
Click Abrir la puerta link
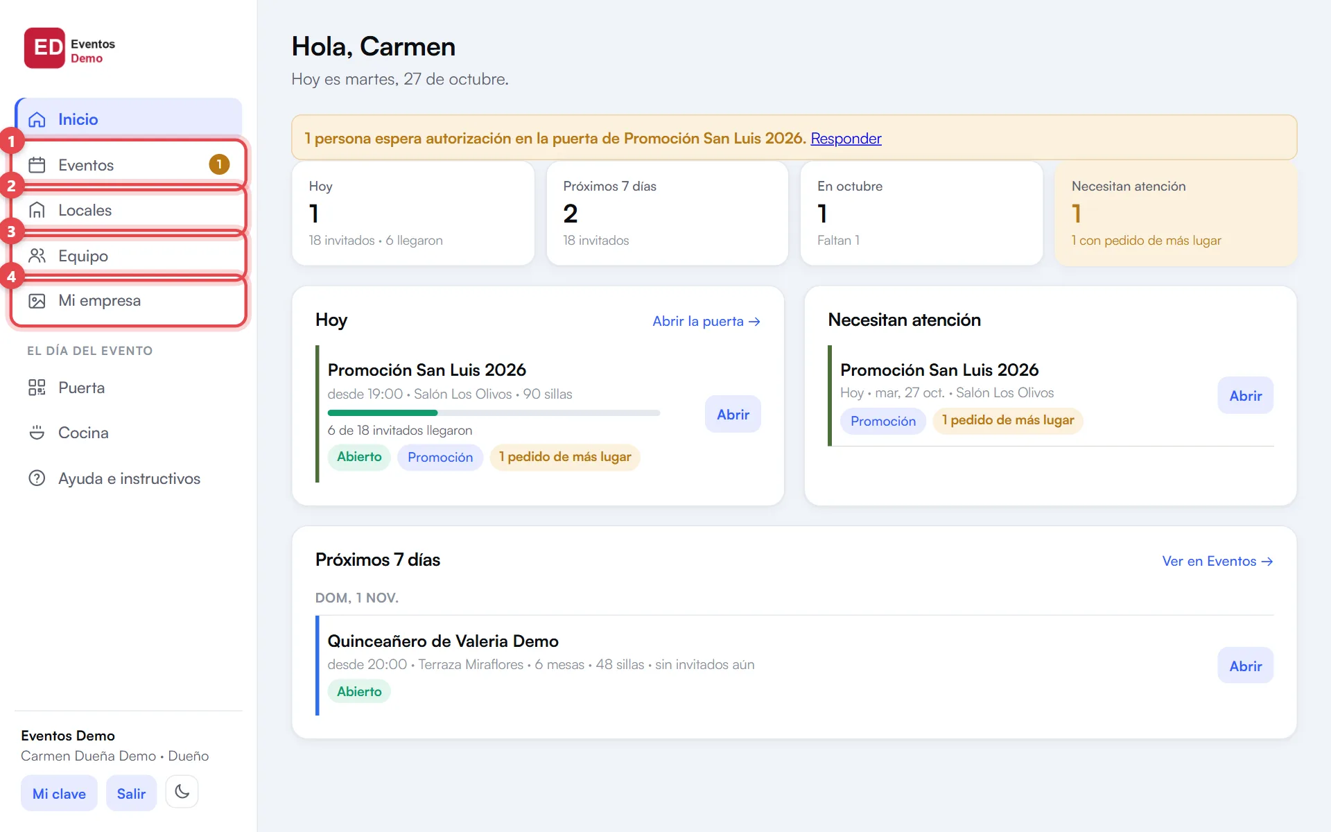point(706,321)
